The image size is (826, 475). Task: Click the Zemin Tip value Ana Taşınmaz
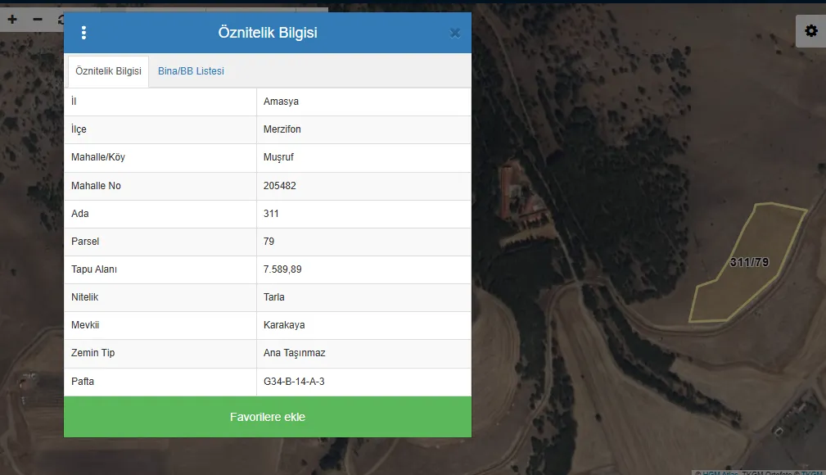point(295,353)
